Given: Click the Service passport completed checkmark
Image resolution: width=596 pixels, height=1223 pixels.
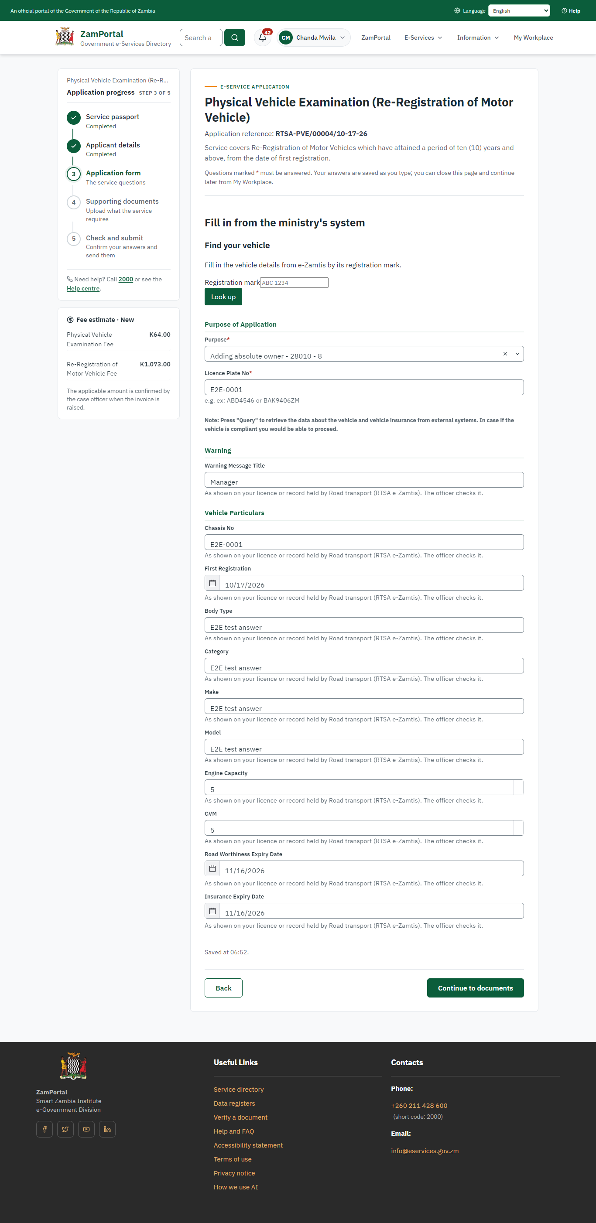Looking at the screenshot, I should (74, 117).
